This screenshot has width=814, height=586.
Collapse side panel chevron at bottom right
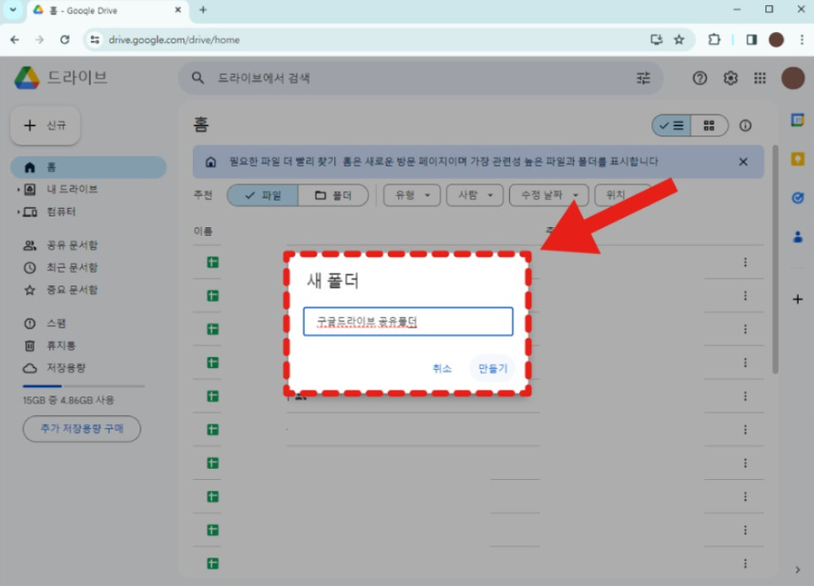(x=797, y=570)
